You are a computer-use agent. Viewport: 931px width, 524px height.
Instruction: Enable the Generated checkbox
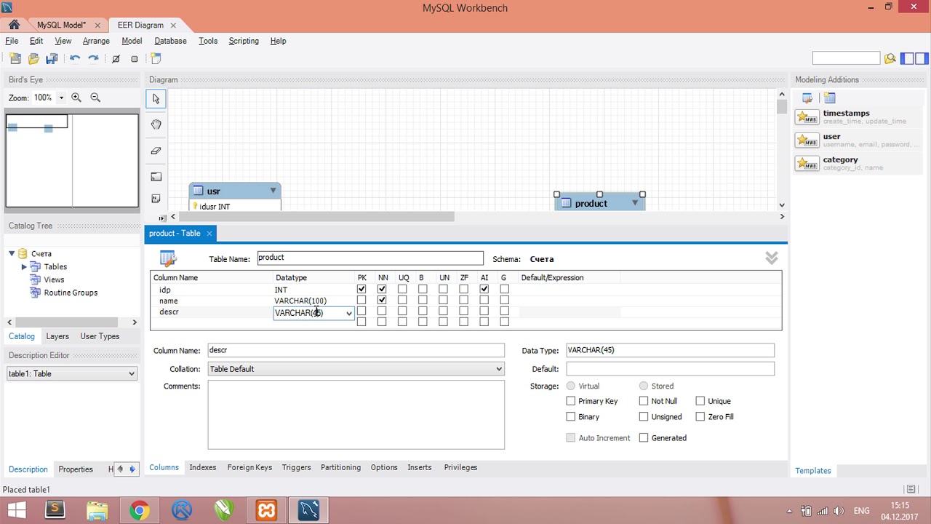point(644,438)
